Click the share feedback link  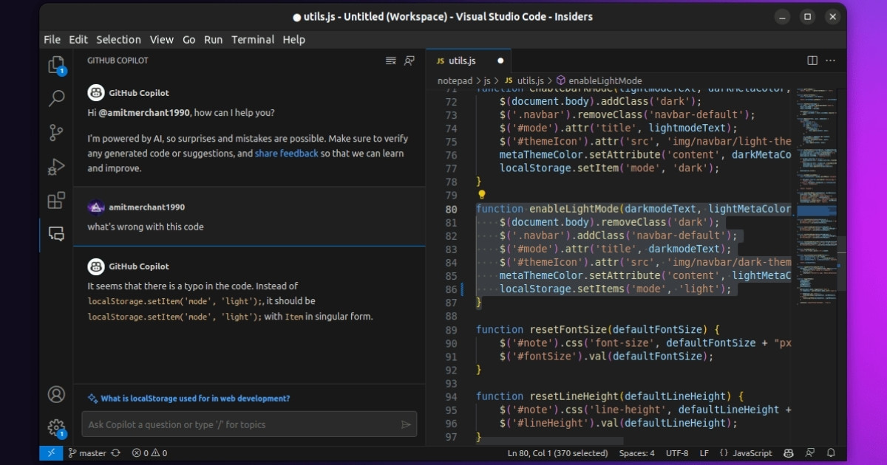(x=287, y=154)
